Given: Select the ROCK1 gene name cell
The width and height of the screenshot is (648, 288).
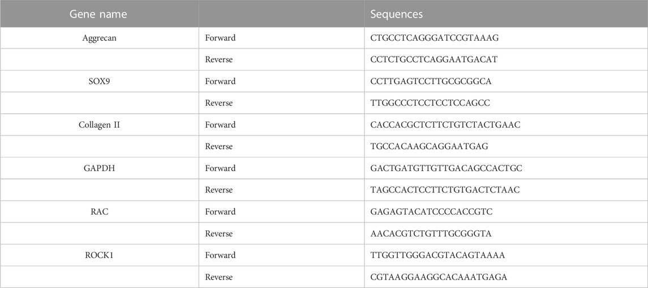Looking at the screenshot, I should pos(98,255).
